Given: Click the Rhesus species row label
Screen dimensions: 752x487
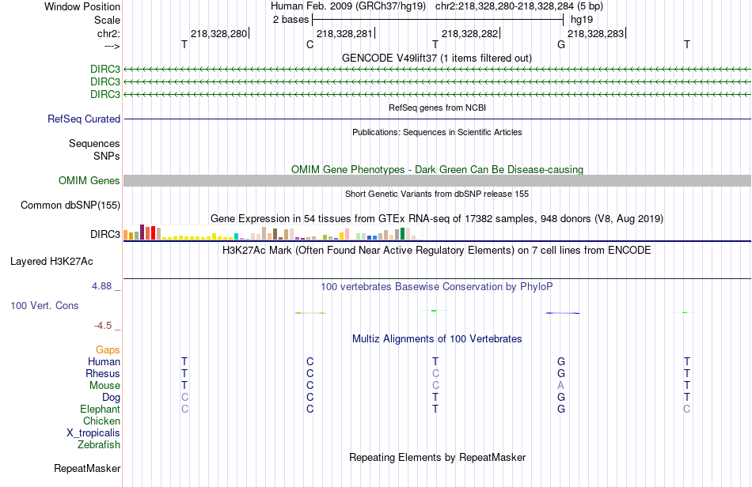Looking at the screenshot, I should pyautogui.click(x=103, y=373).
